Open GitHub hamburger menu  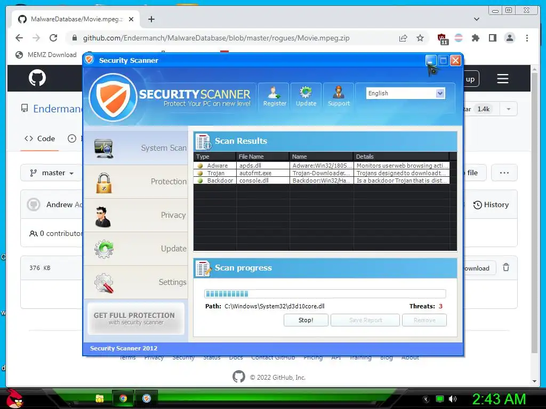click(x=502, y=79)
